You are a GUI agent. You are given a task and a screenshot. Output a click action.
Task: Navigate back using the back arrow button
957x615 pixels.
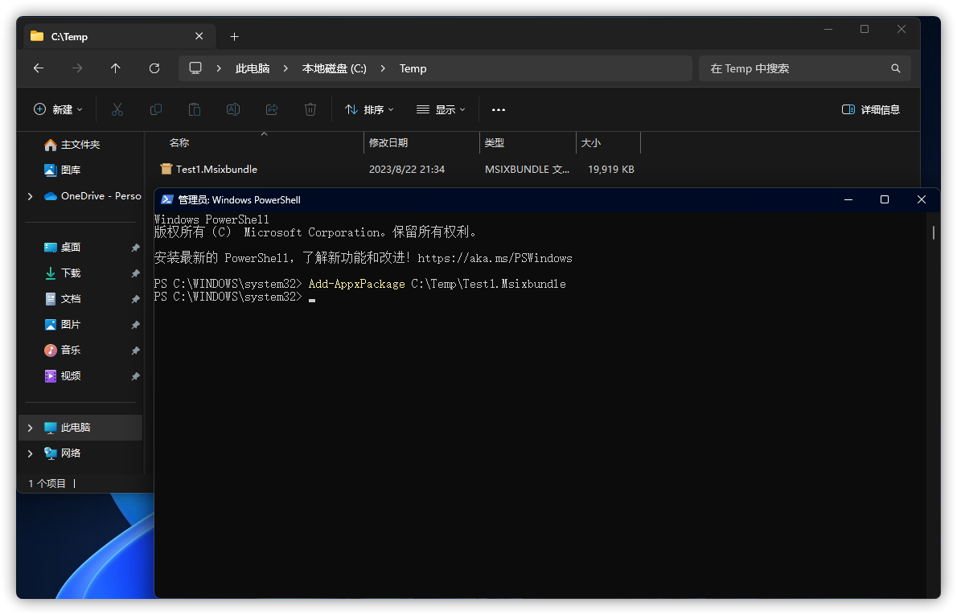38,68
